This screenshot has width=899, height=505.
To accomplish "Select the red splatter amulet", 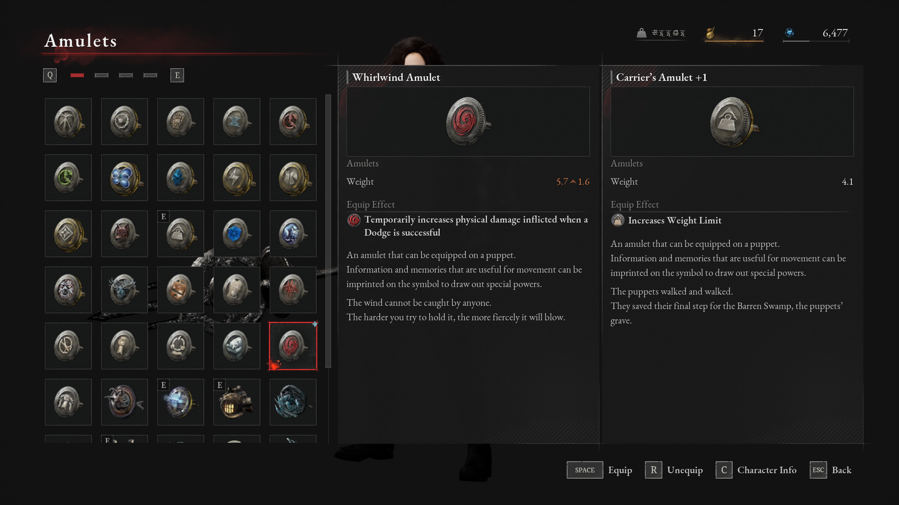I will click(x=293, y=290).
